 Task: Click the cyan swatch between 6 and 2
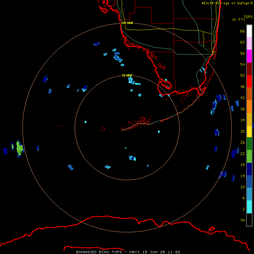249,207
